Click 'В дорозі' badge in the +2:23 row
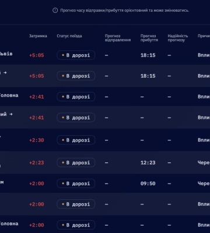 tap(76, 163)
